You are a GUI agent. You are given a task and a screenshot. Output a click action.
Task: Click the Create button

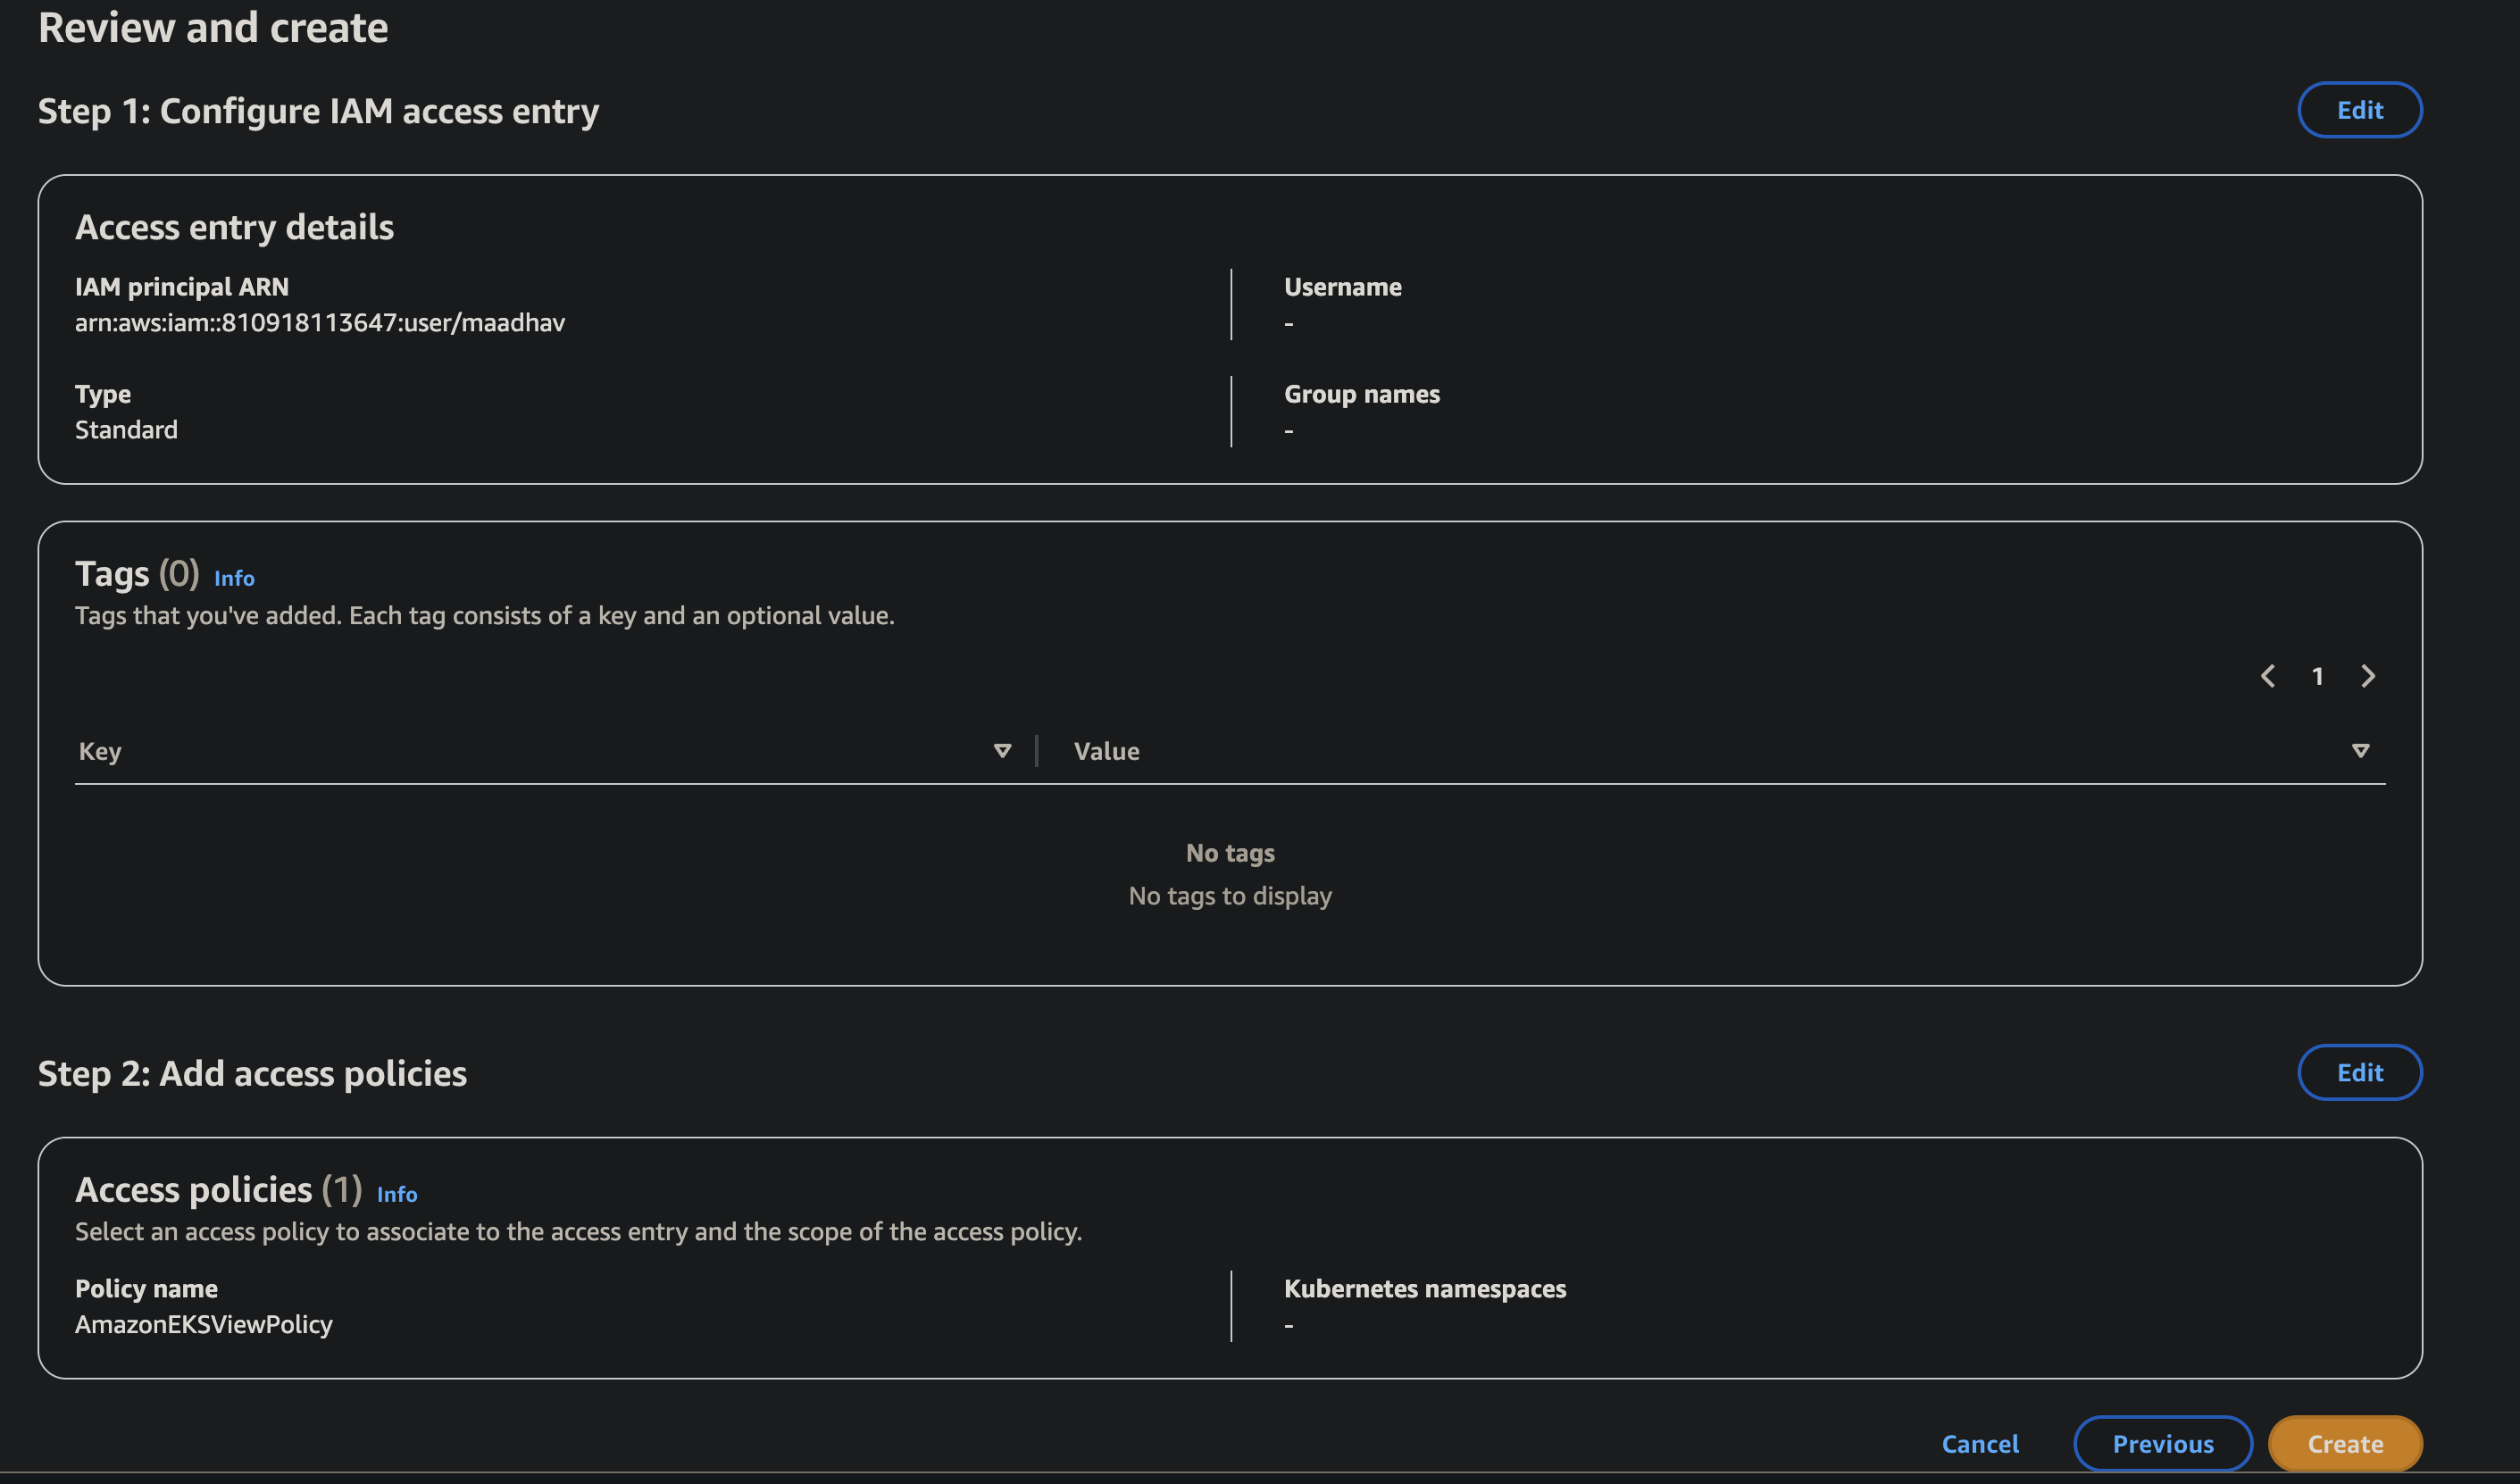pos(2345,1443)
